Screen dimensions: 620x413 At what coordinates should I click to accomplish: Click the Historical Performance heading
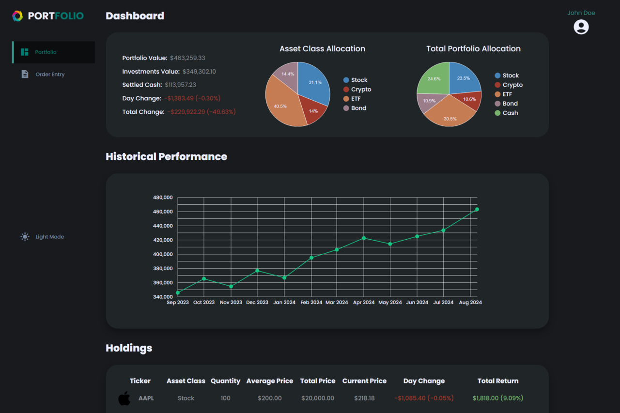pos(167,156)
